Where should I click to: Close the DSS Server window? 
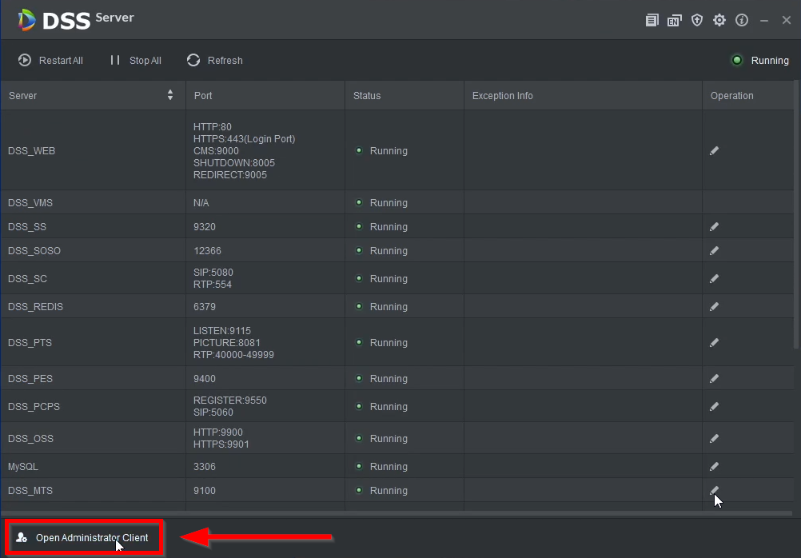click(x=787, y=20)
